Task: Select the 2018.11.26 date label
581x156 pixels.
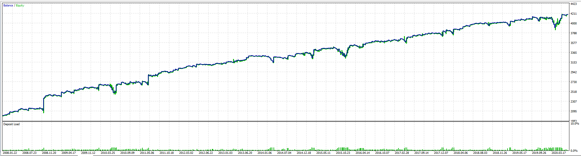Action: click(500, 153)
